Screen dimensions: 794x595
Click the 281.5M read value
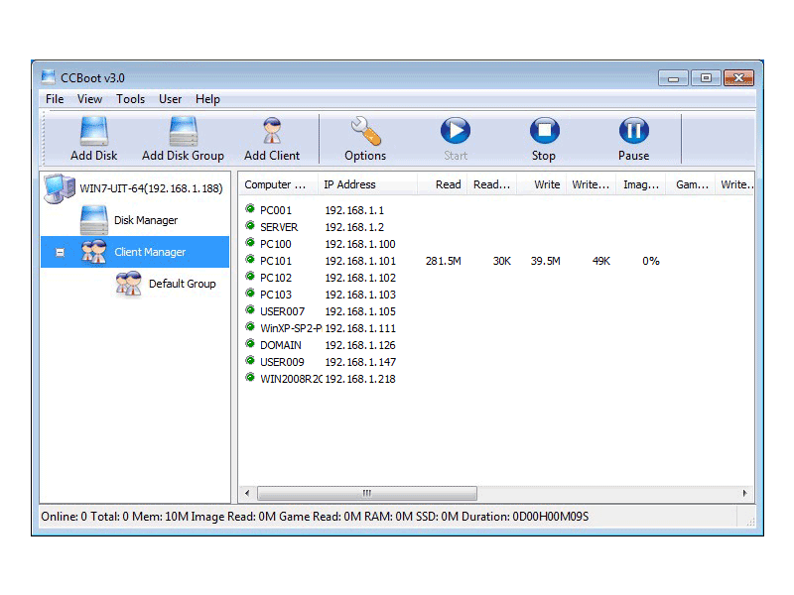443,261
